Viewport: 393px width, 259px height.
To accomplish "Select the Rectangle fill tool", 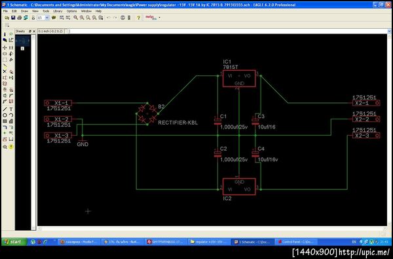I will click(5, 121).
